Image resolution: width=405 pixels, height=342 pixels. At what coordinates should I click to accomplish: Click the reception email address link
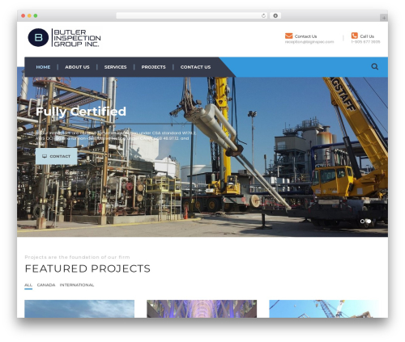(x=309, y=42)
